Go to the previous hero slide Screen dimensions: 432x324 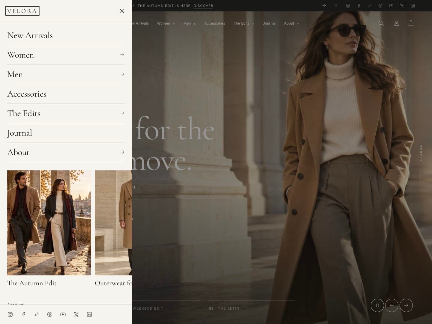click(392, 305)
